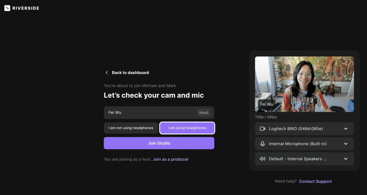The height and width of the screenshot is (195, 367).
Task: Open the Internal Microphone (Built-in) selector
Action: (x=304, y=144)
